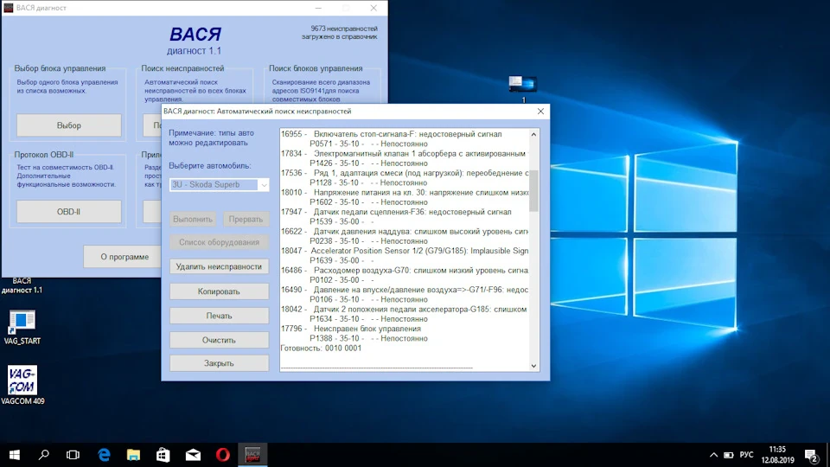
Task: Select VAG_START desktop shortcut
Action: click(22, 327)
